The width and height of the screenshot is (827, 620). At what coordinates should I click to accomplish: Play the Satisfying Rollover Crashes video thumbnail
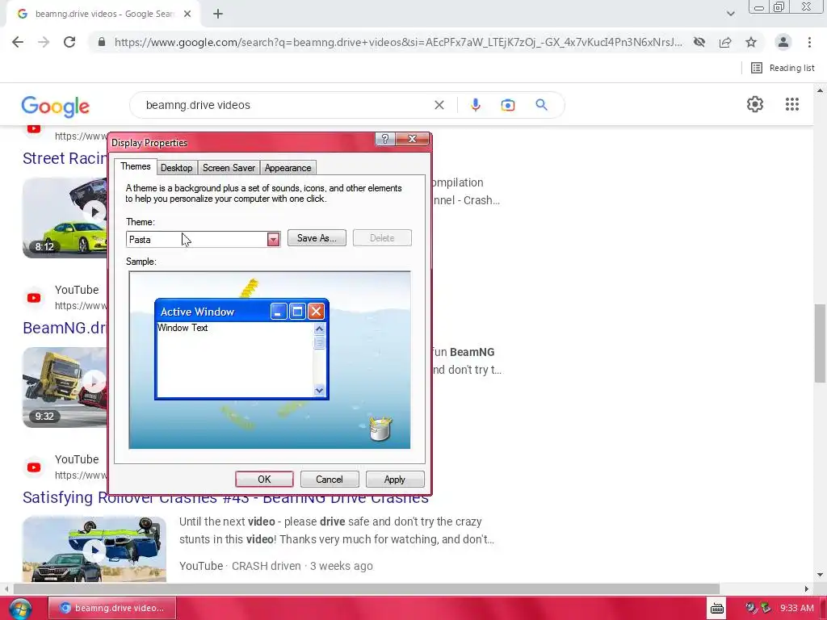point(94,549)
